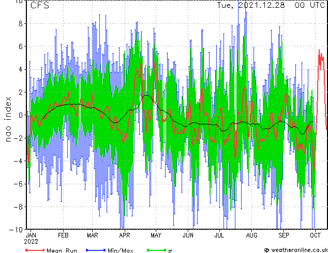The image size is (328, 253).
Task: Click the y-axis value -6
Action: coord(19,184)
